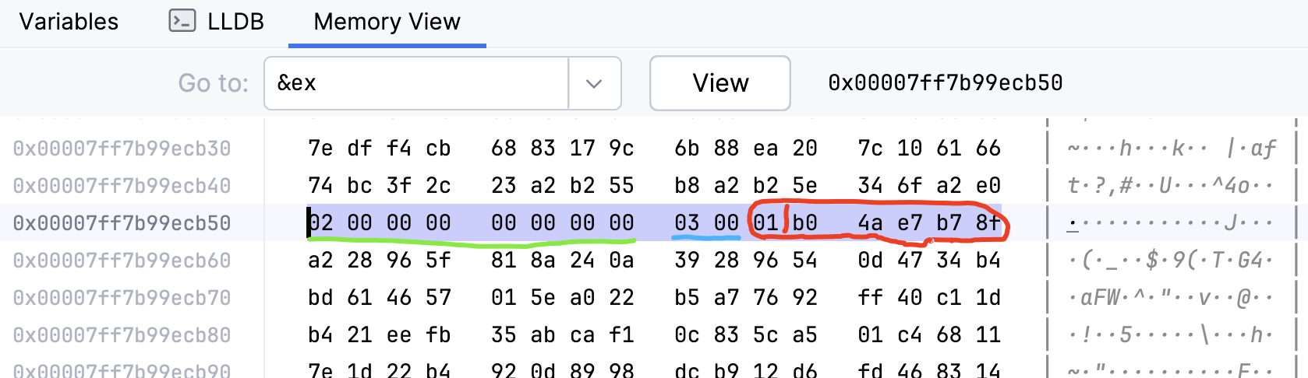Select the Memory View tab

click(387, 22)
